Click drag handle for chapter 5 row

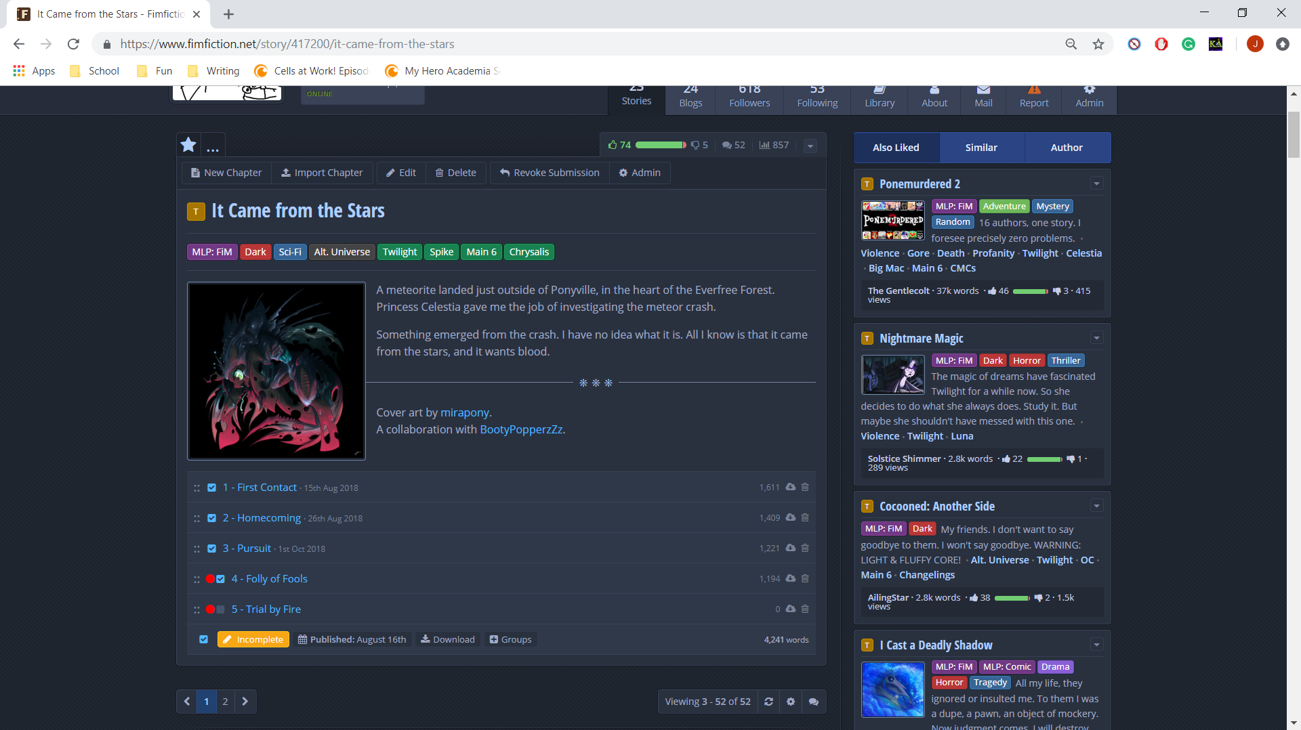[197, 609]
